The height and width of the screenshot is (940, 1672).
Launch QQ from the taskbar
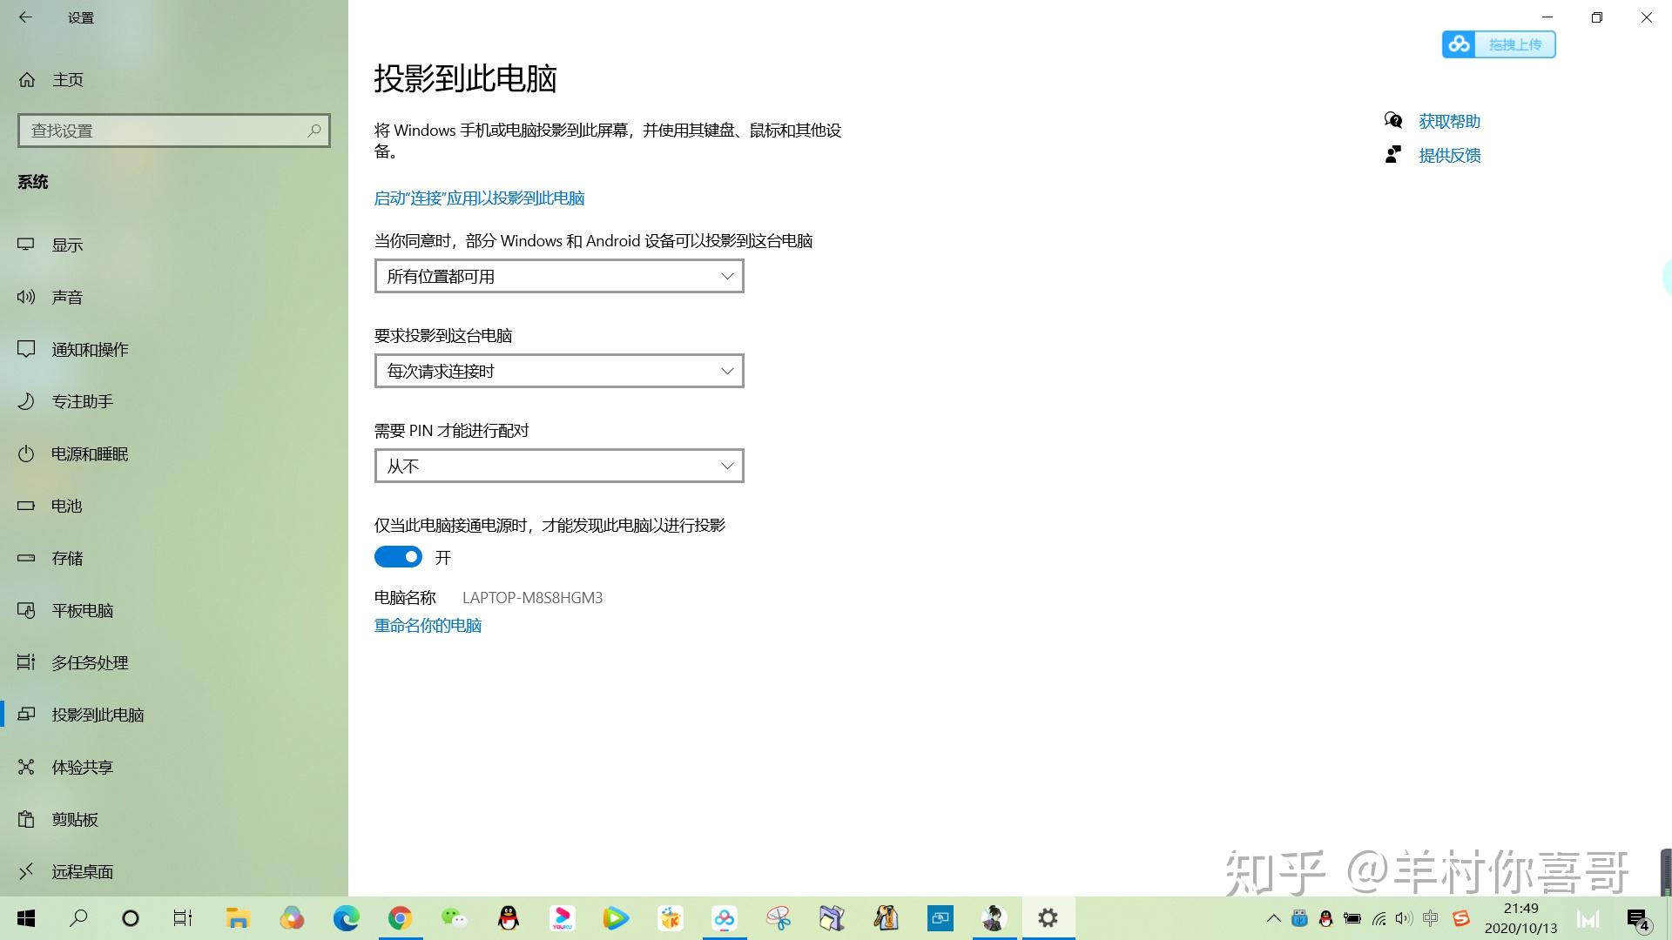(x=508, y=918)
